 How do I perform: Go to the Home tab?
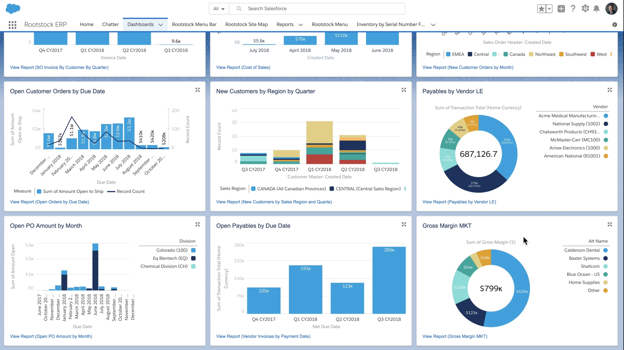coord(87,24)
